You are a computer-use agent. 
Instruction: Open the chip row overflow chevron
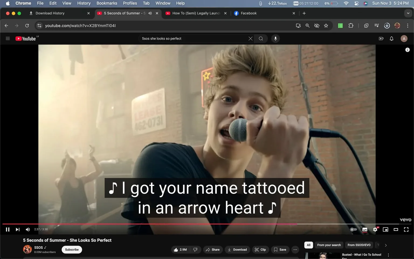point(385,245)
